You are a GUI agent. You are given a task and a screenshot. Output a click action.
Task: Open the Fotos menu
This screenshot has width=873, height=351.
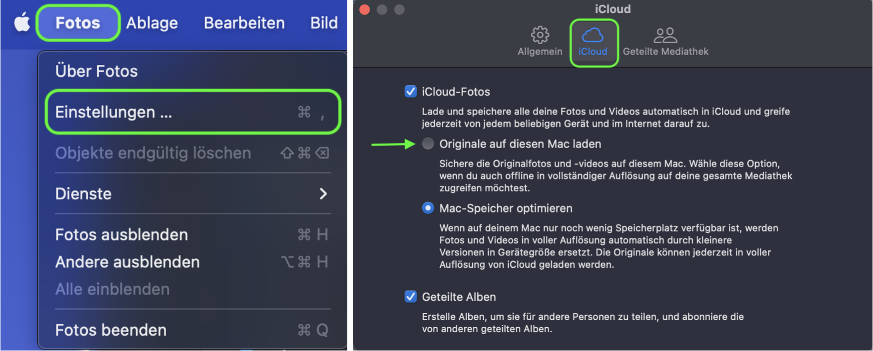(78, 23)
